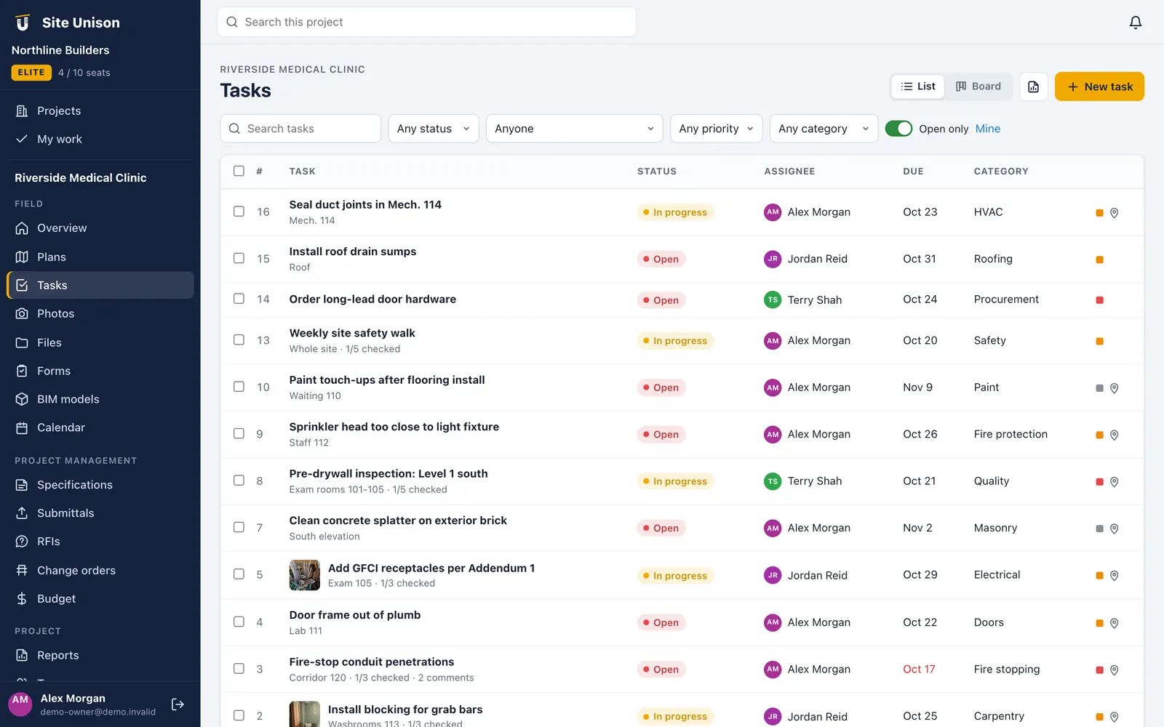Open the Fire-stop conduit penetrations task
Screen dimensions: 1164x727
click(372, 662)
